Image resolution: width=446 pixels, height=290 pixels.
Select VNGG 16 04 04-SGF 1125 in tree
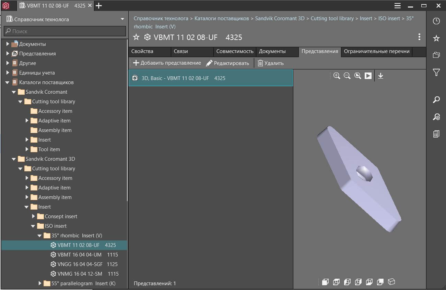pos(87,264)
